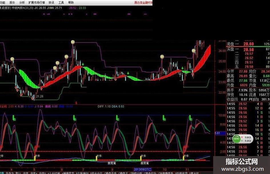The width and height of the screenshot is (270, 174).
Task: Open the 报价 menu
Action: coord(12,3)
